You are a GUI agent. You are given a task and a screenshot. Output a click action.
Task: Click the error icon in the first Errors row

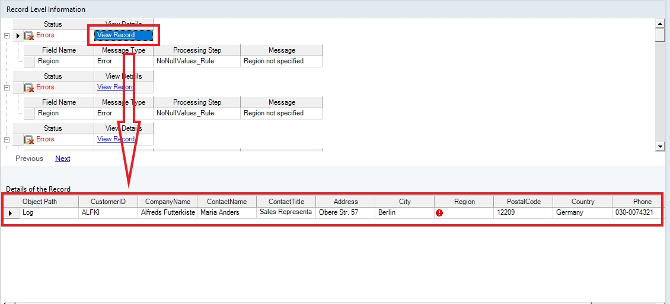(x=28, y=35)
